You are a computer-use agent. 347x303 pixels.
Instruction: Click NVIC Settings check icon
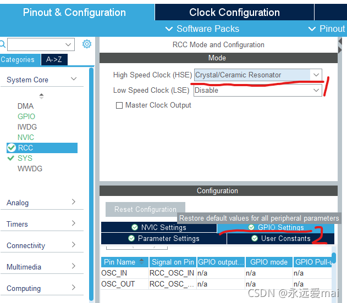tap(135, 227)
